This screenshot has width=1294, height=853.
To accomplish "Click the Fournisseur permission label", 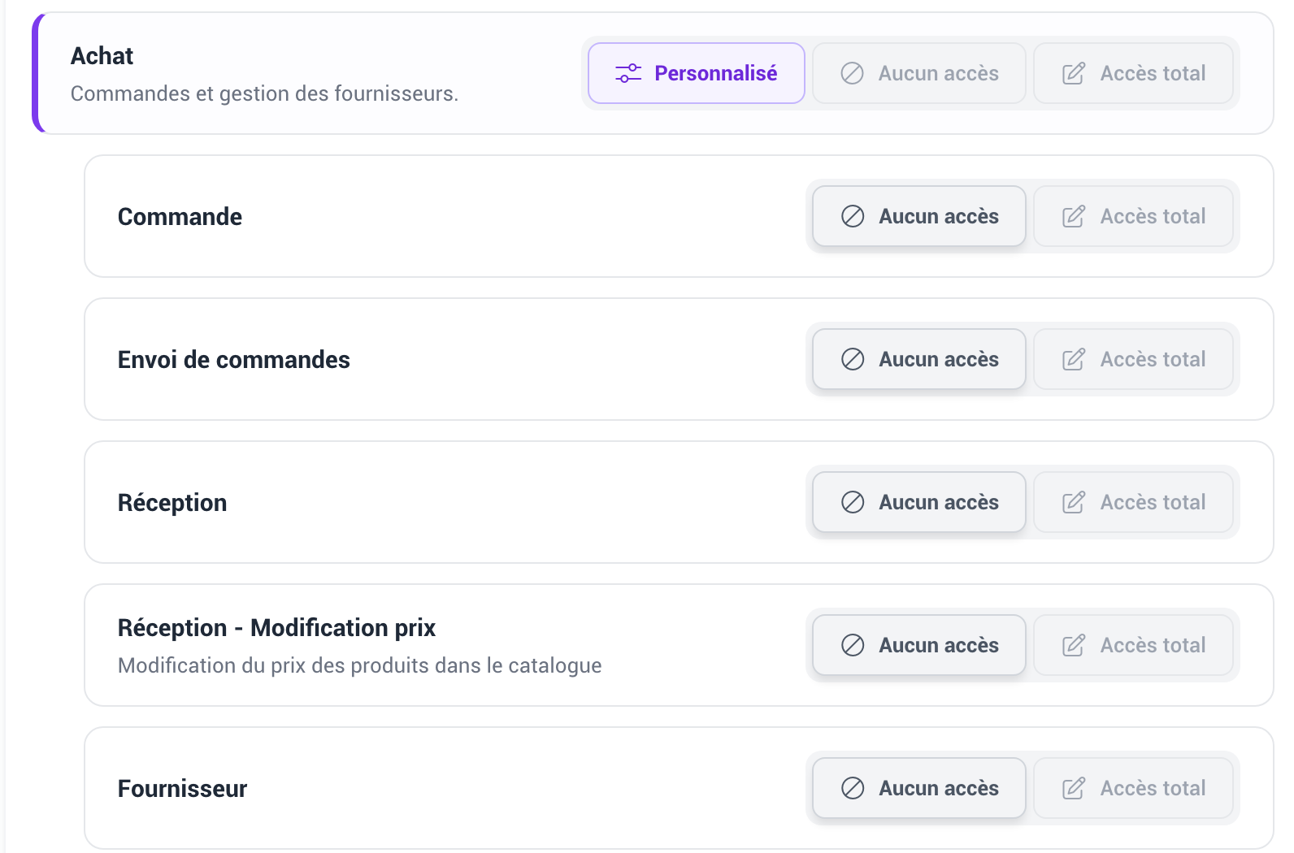I will point(183,789).
